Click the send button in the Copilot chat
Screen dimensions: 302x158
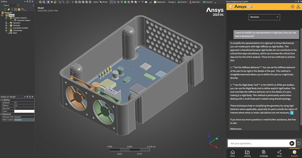pos(292,143)
